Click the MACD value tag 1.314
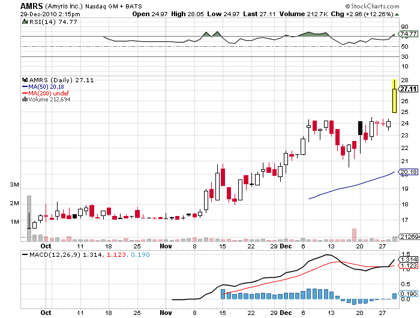This screenshot has height=318, width=420. pyautogui.click(x=408, y=259)
